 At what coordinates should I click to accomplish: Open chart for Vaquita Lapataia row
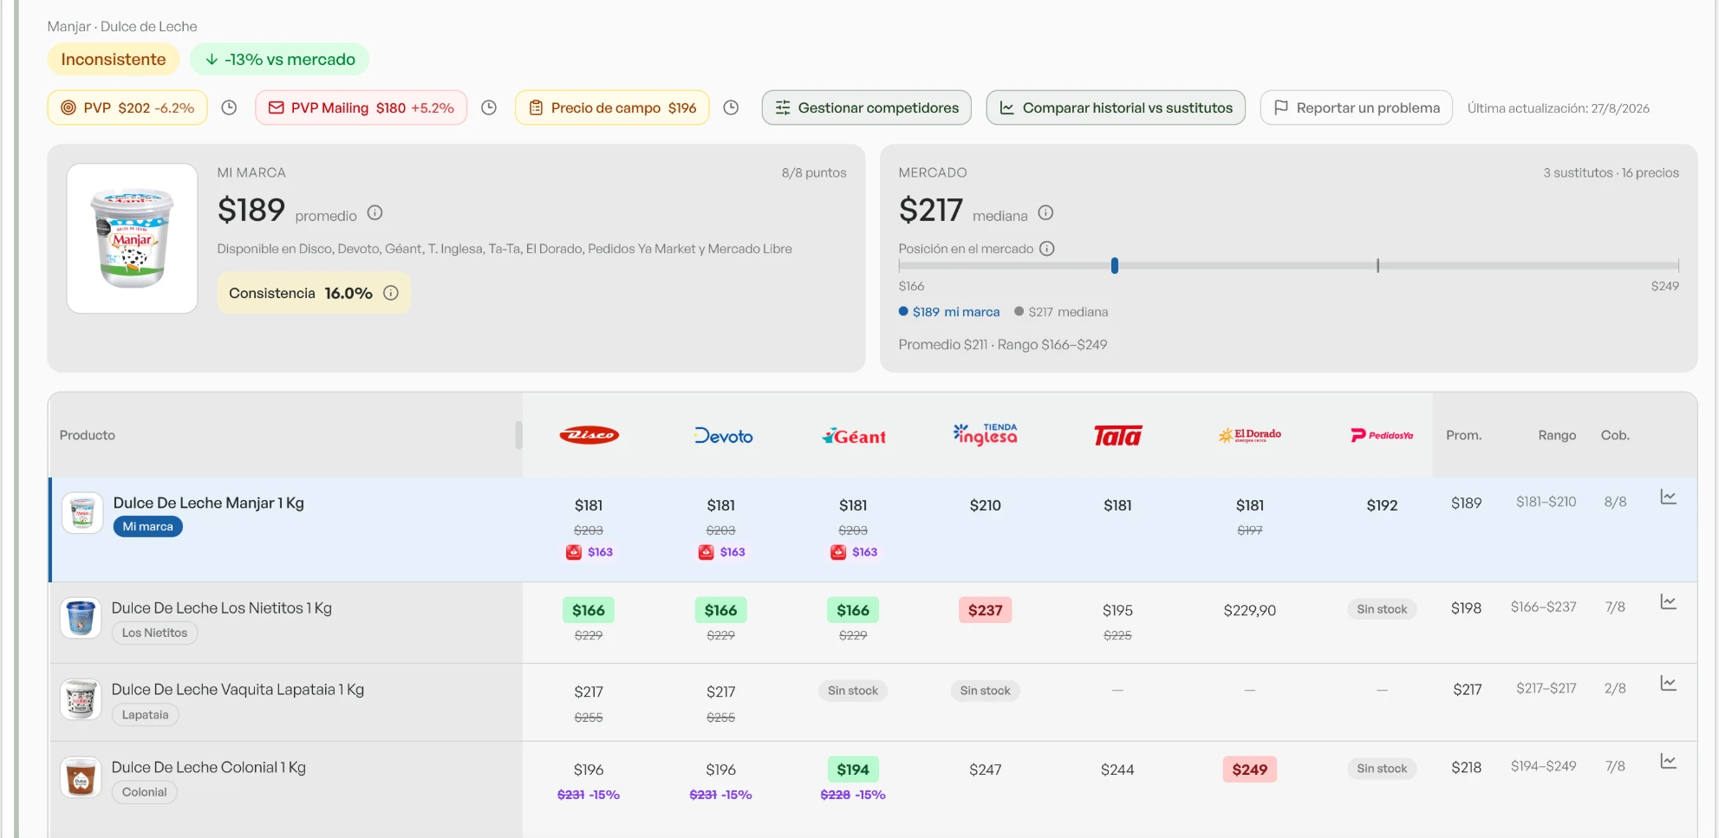click(1668, 684)
